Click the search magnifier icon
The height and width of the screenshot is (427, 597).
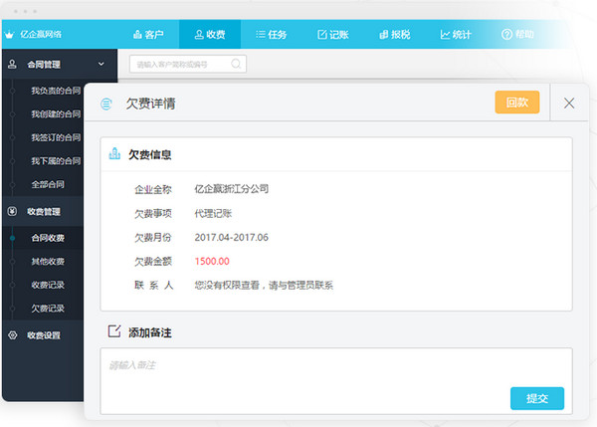tap(236, 64)
